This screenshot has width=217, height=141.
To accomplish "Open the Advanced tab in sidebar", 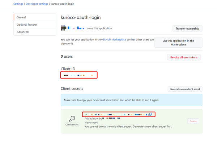I will click(35, 32).
